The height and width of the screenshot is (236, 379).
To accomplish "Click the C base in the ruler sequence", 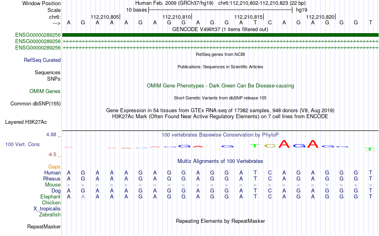I will (270, 22).
